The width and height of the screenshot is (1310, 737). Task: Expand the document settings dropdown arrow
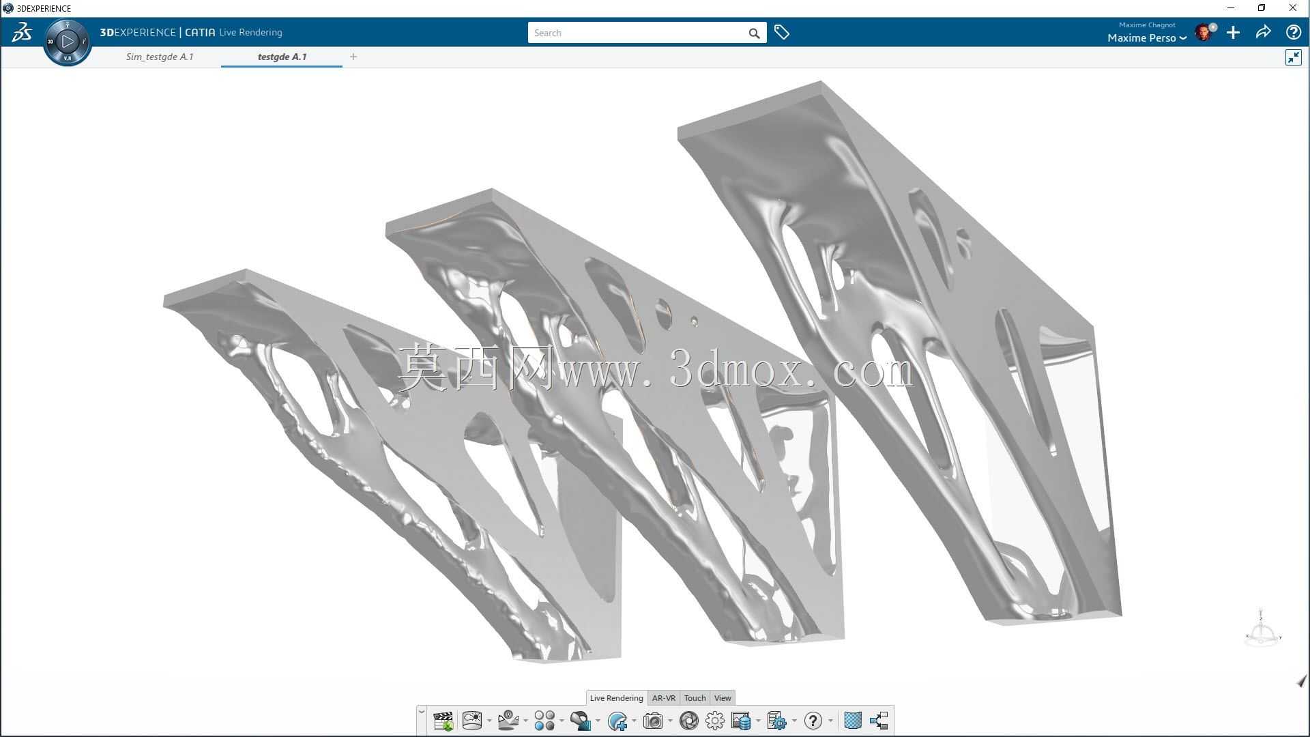[x=794, y=721]
